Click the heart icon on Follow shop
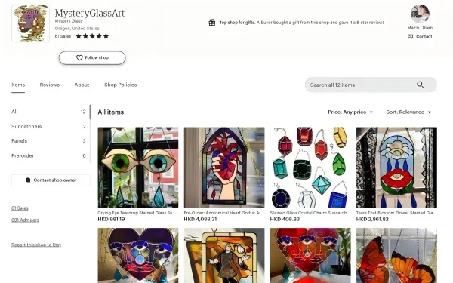The image size is (453, 283). point(79,58)
